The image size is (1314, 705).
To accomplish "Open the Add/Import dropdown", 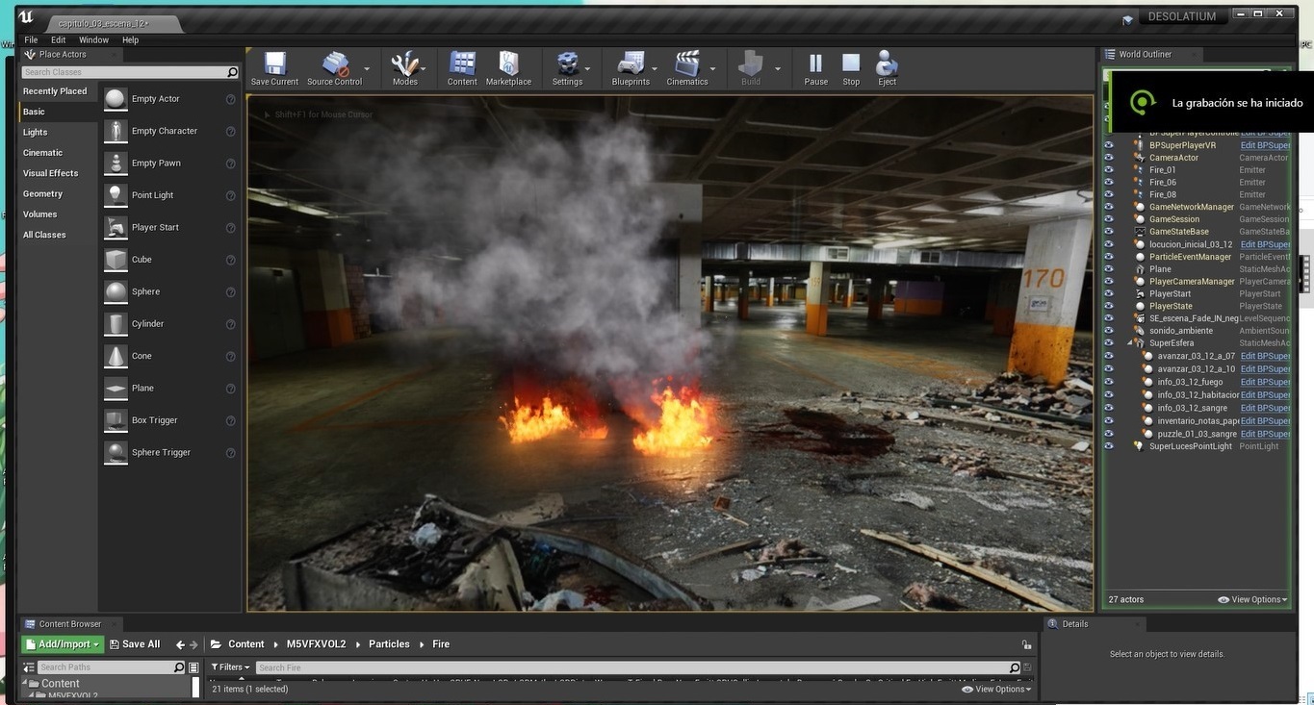I will point(63,644).
